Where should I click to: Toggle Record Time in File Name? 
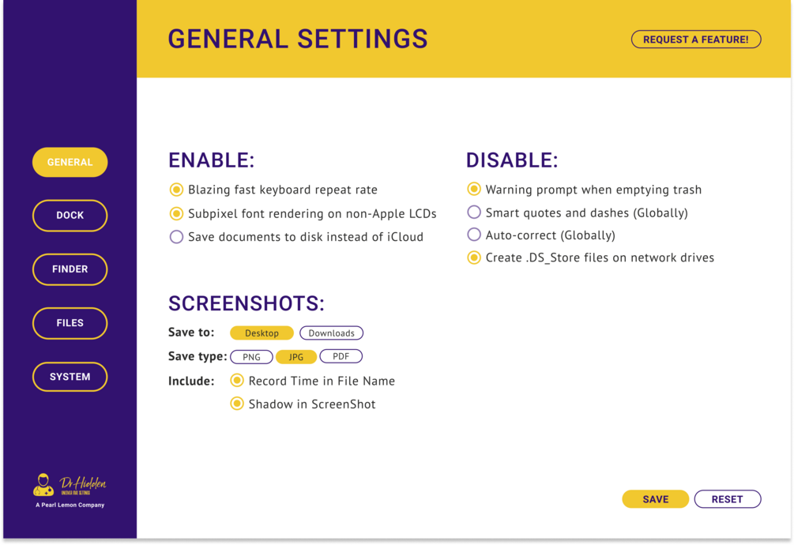(237, 381)
